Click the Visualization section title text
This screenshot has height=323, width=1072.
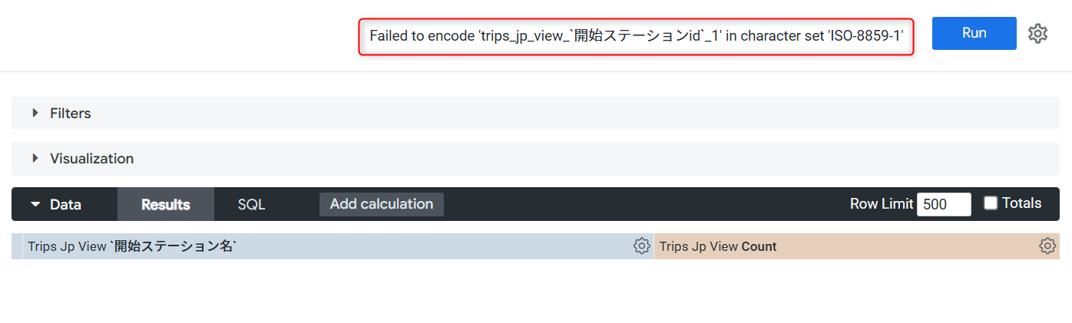92,159
